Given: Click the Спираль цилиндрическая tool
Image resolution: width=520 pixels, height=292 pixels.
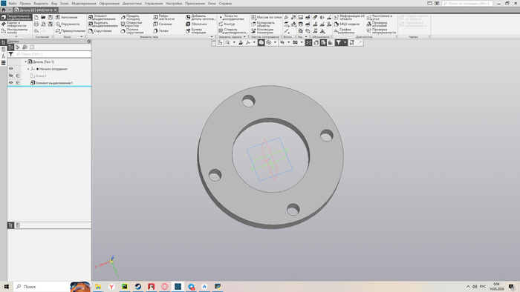Looking at the screenshot, I should 233,30.
